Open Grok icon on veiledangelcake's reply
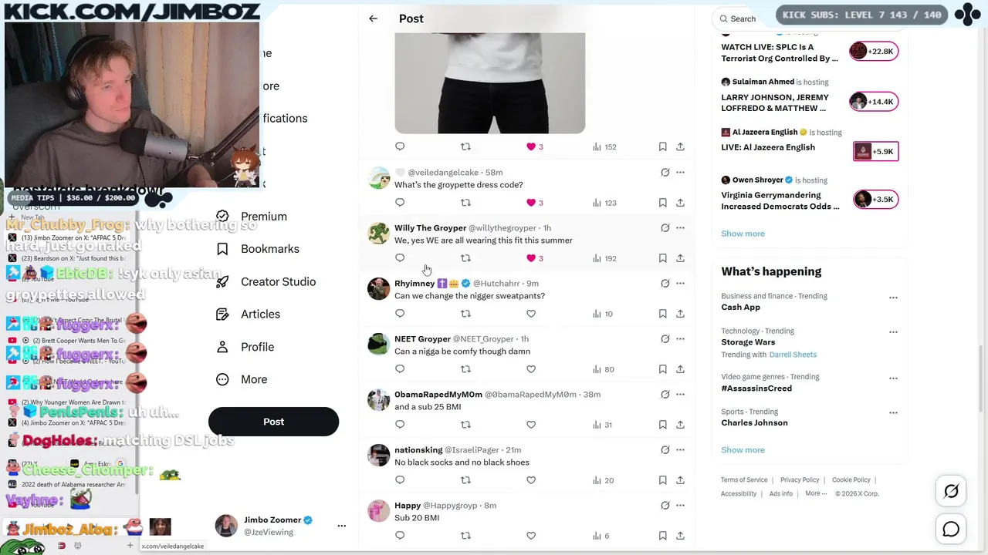This screenshot has width=988, height=555. click(665, 173)
